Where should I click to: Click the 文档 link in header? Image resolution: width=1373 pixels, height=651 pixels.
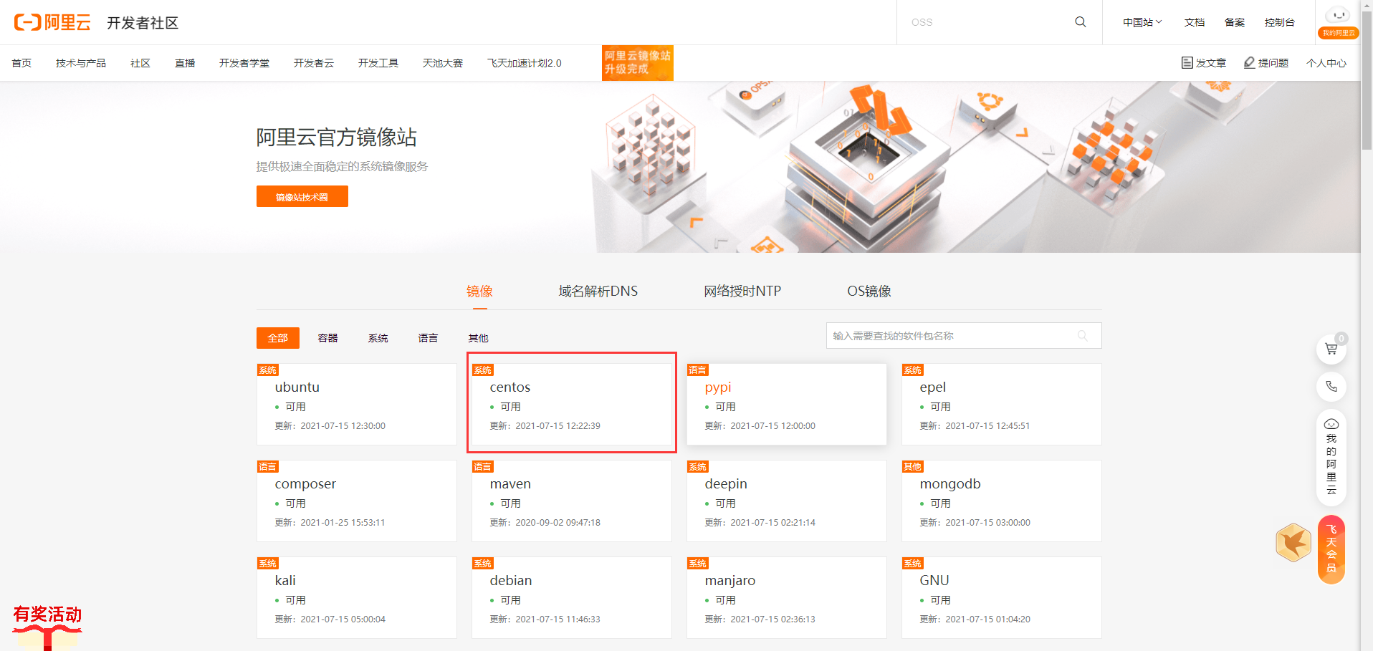pos(1195,22)
